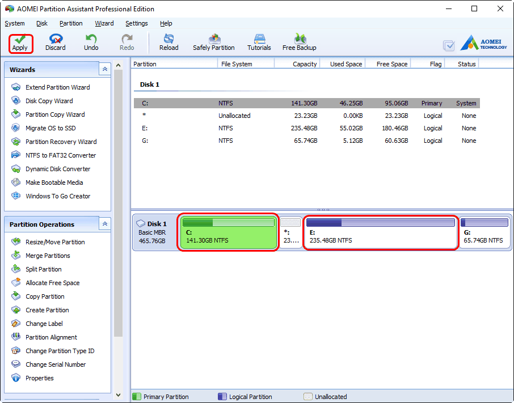This screenshot has height=403, width=514.
Task: Toggle the checkmark icon beside AOMEI logo
Action: tap(449, 45)
